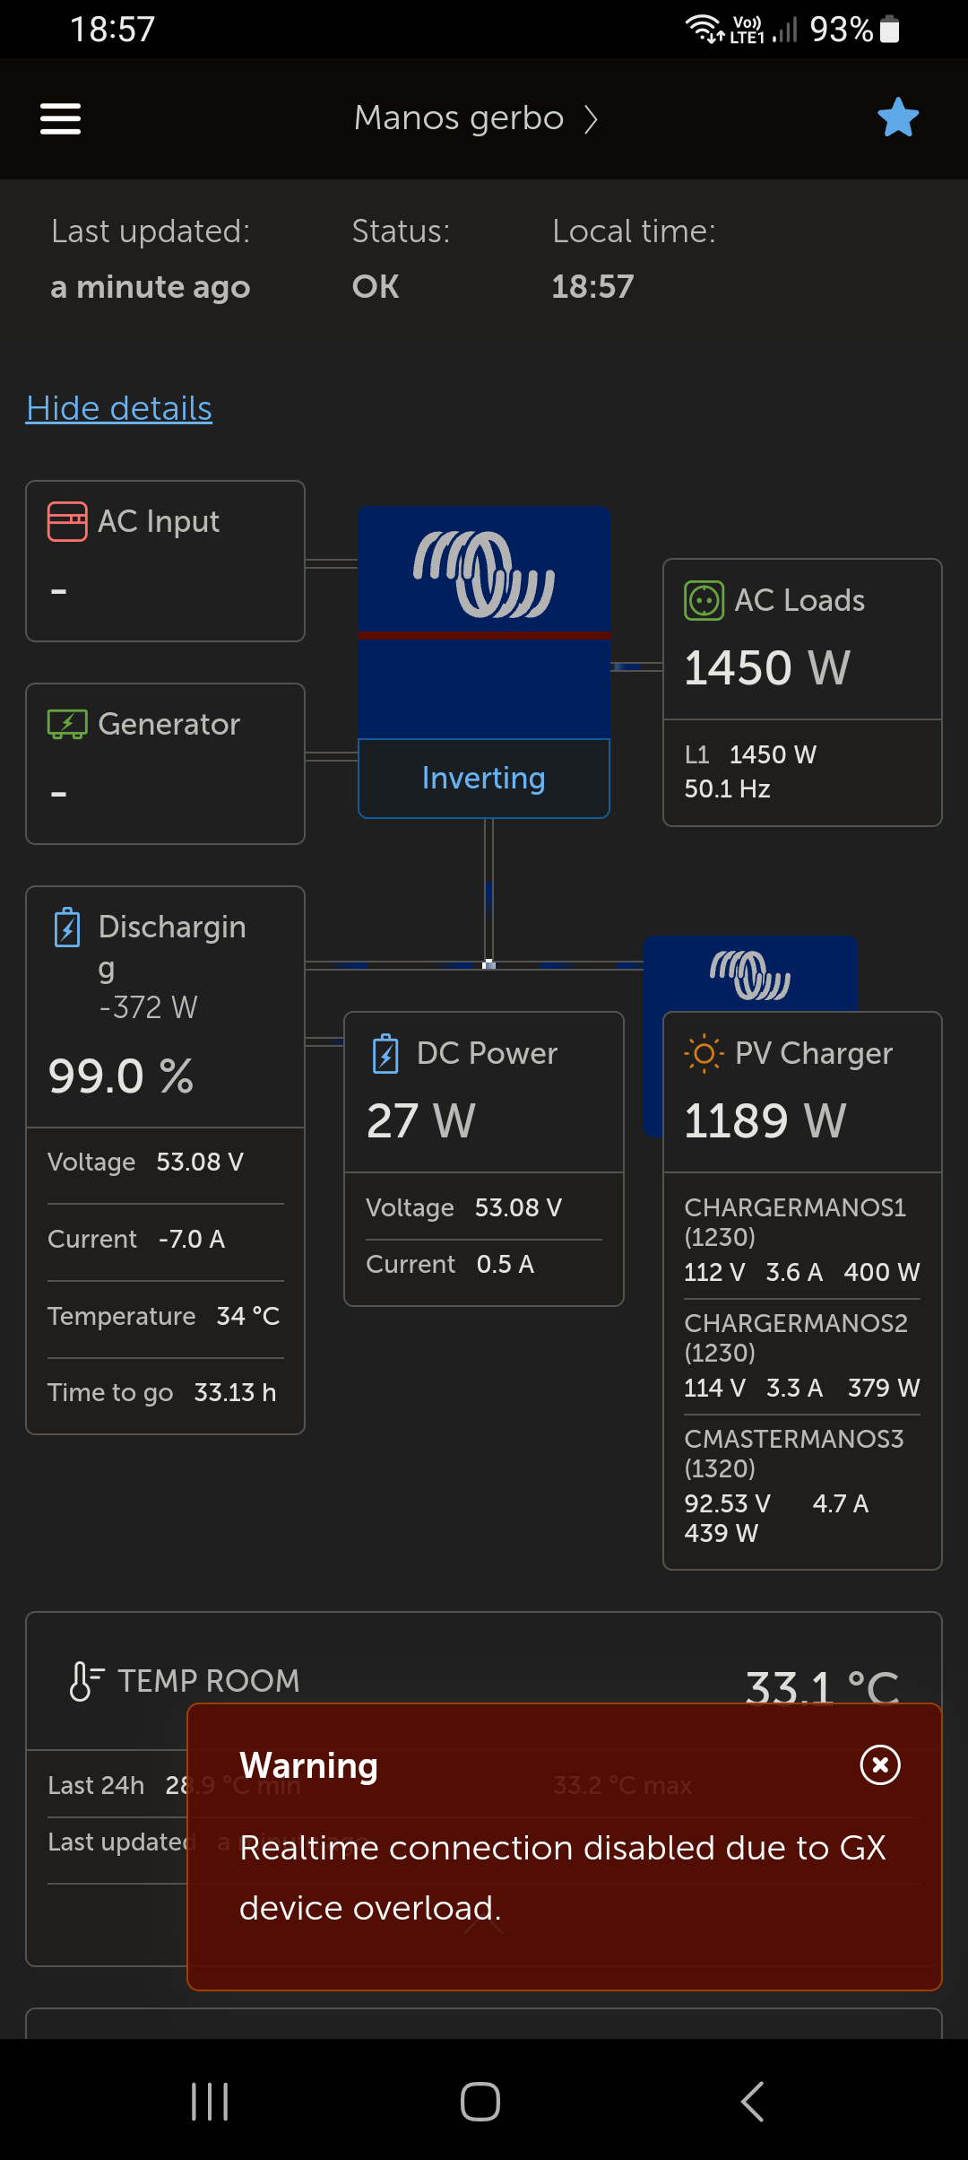968x2160 pixels.
Task: Tap the battery Discharging icon
Action: [x=67, y=928]
